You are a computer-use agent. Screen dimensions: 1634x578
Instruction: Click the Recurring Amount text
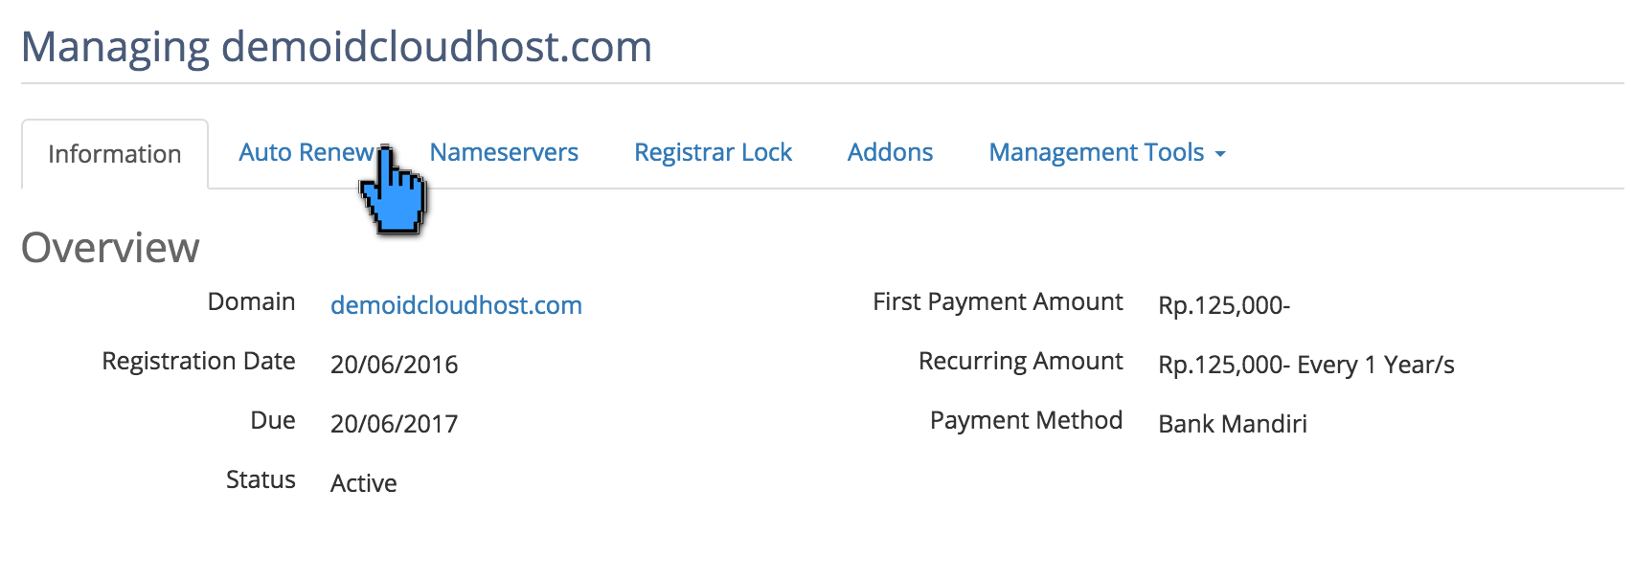pyautogui.click(x=1306, y=365)
